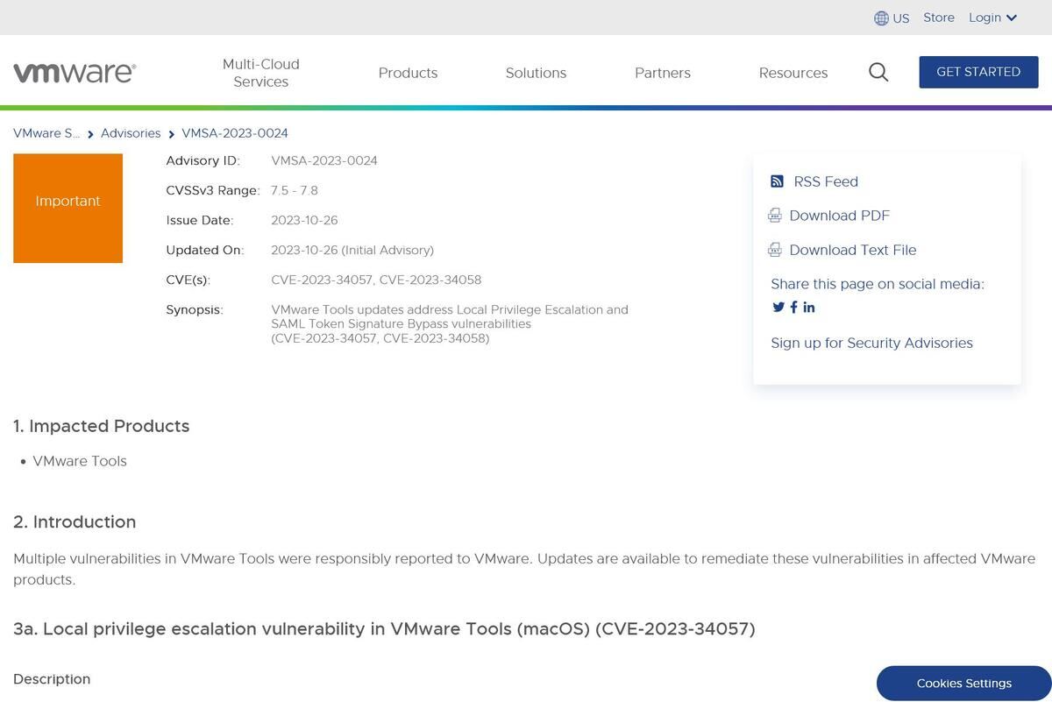Share page on Twitter

pos(778,307)
